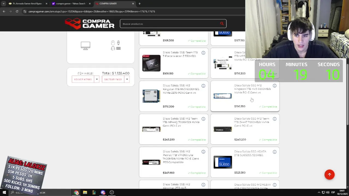This screenshot has height=196, width=349.
Task: Open info for Kingston 1TB NV3 PCI-E Gen4 x4 SSD
Action: coord(274,86)
